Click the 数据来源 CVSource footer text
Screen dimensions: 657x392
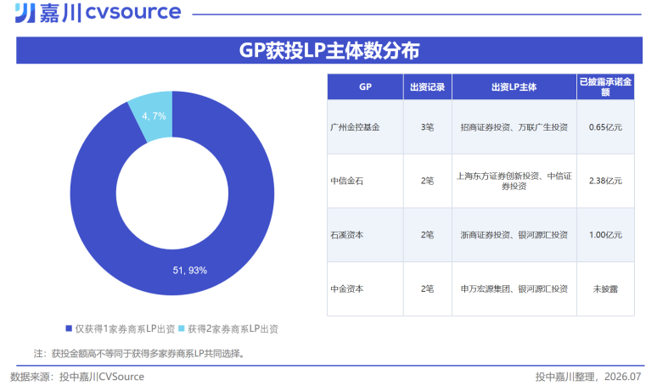77,377
